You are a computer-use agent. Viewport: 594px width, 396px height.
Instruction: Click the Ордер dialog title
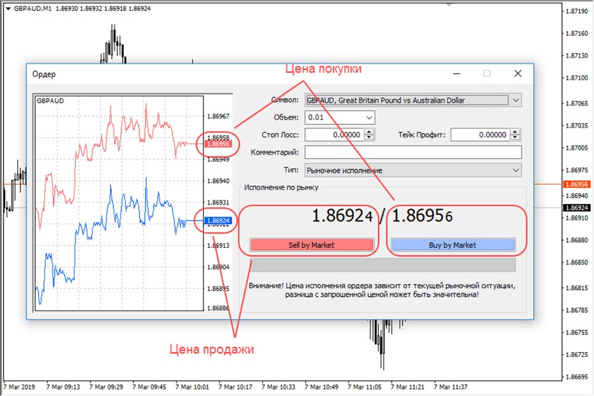click(x=44, y=74)
